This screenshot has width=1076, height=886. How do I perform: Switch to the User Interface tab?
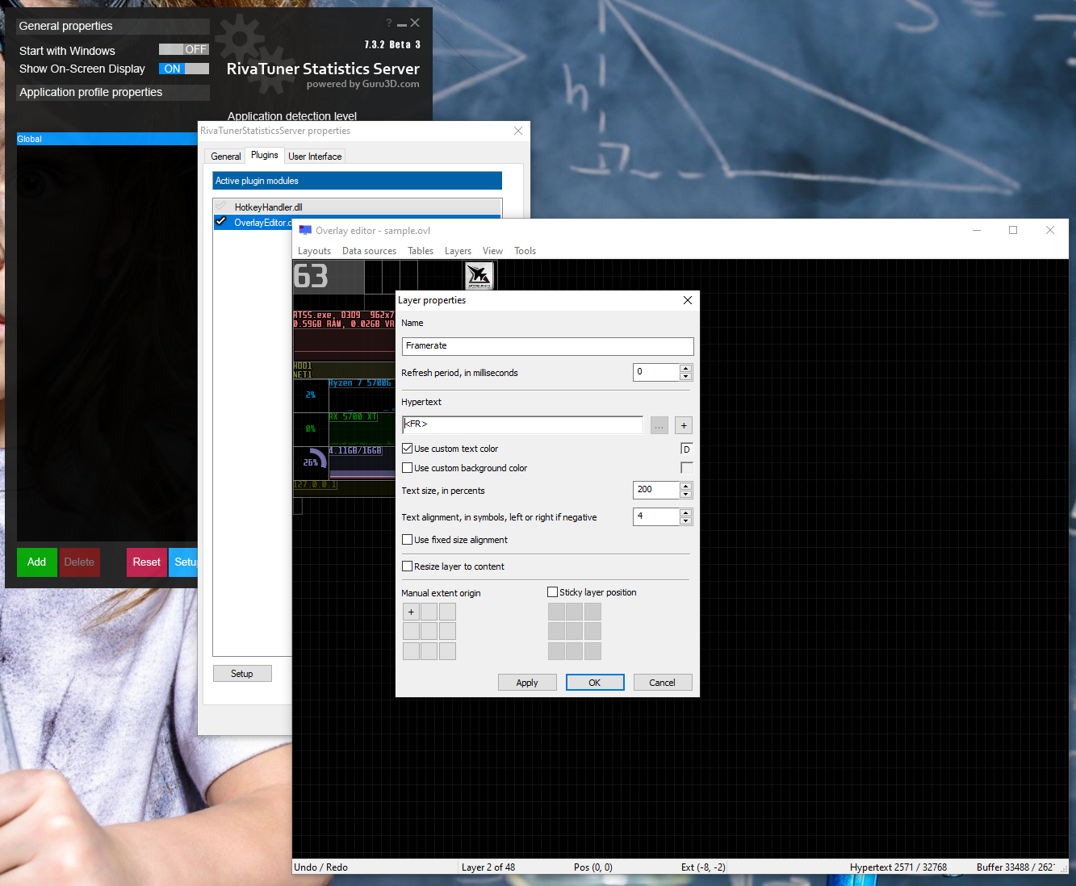point(315,157)
